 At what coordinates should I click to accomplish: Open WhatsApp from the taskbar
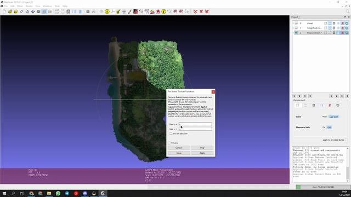(58, 193)
